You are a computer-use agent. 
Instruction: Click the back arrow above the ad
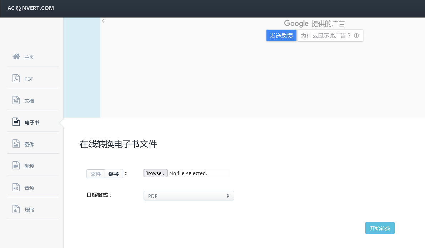[104, 21]
